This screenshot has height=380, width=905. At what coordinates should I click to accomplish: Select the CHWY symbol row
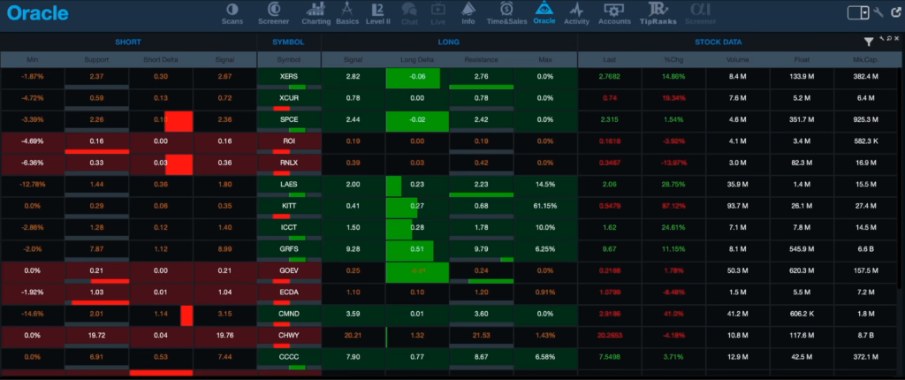[289, 335]
